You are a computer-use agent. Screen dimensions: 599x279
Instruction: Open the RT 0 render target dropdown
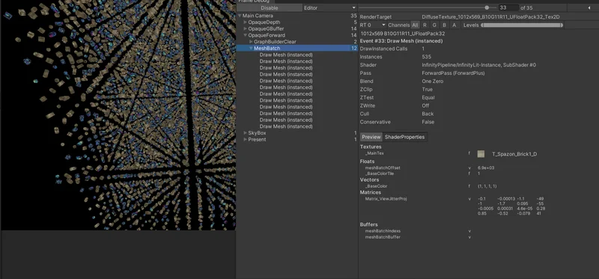(372, 25)
